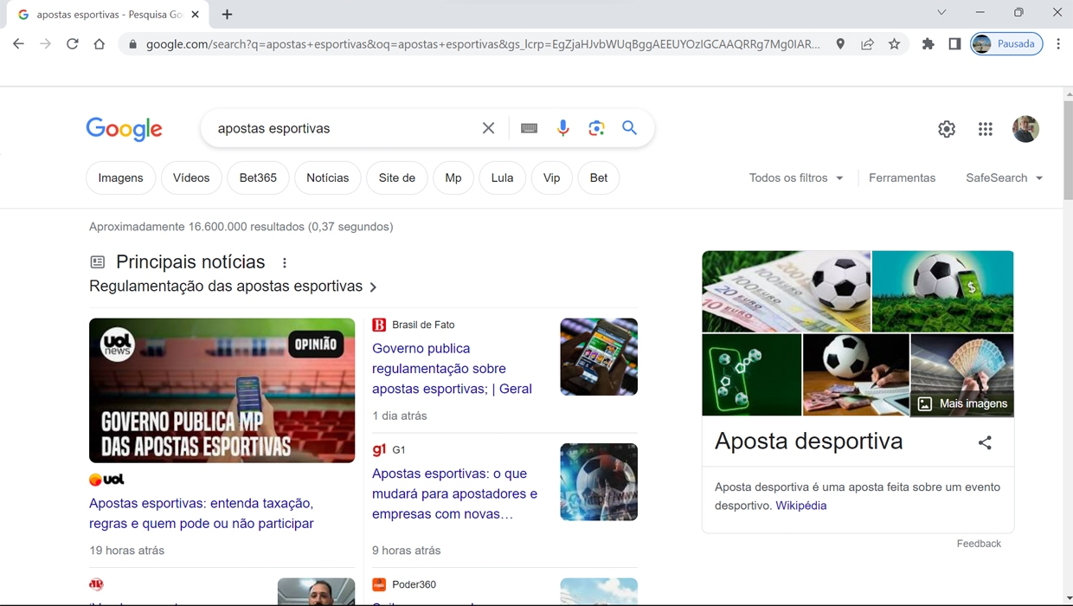Click the Ferramentas button
This screenshot has height=606, width=1073.
(902, 178)
